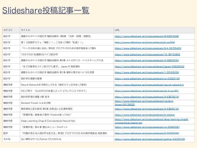Visit the 4-56002293 slideshare URL
The width and height of the screenshot is (197, 148).
click(x=147, y=60)
